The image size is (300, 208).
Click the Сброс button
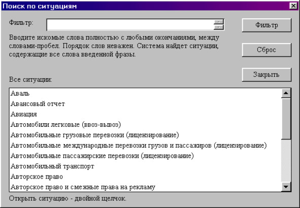tap(266, 50)
